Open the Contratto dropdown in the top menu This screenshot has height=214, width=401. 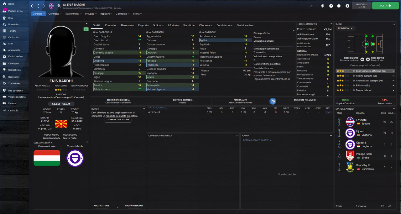pyautogui.click(x=55, y=14)
